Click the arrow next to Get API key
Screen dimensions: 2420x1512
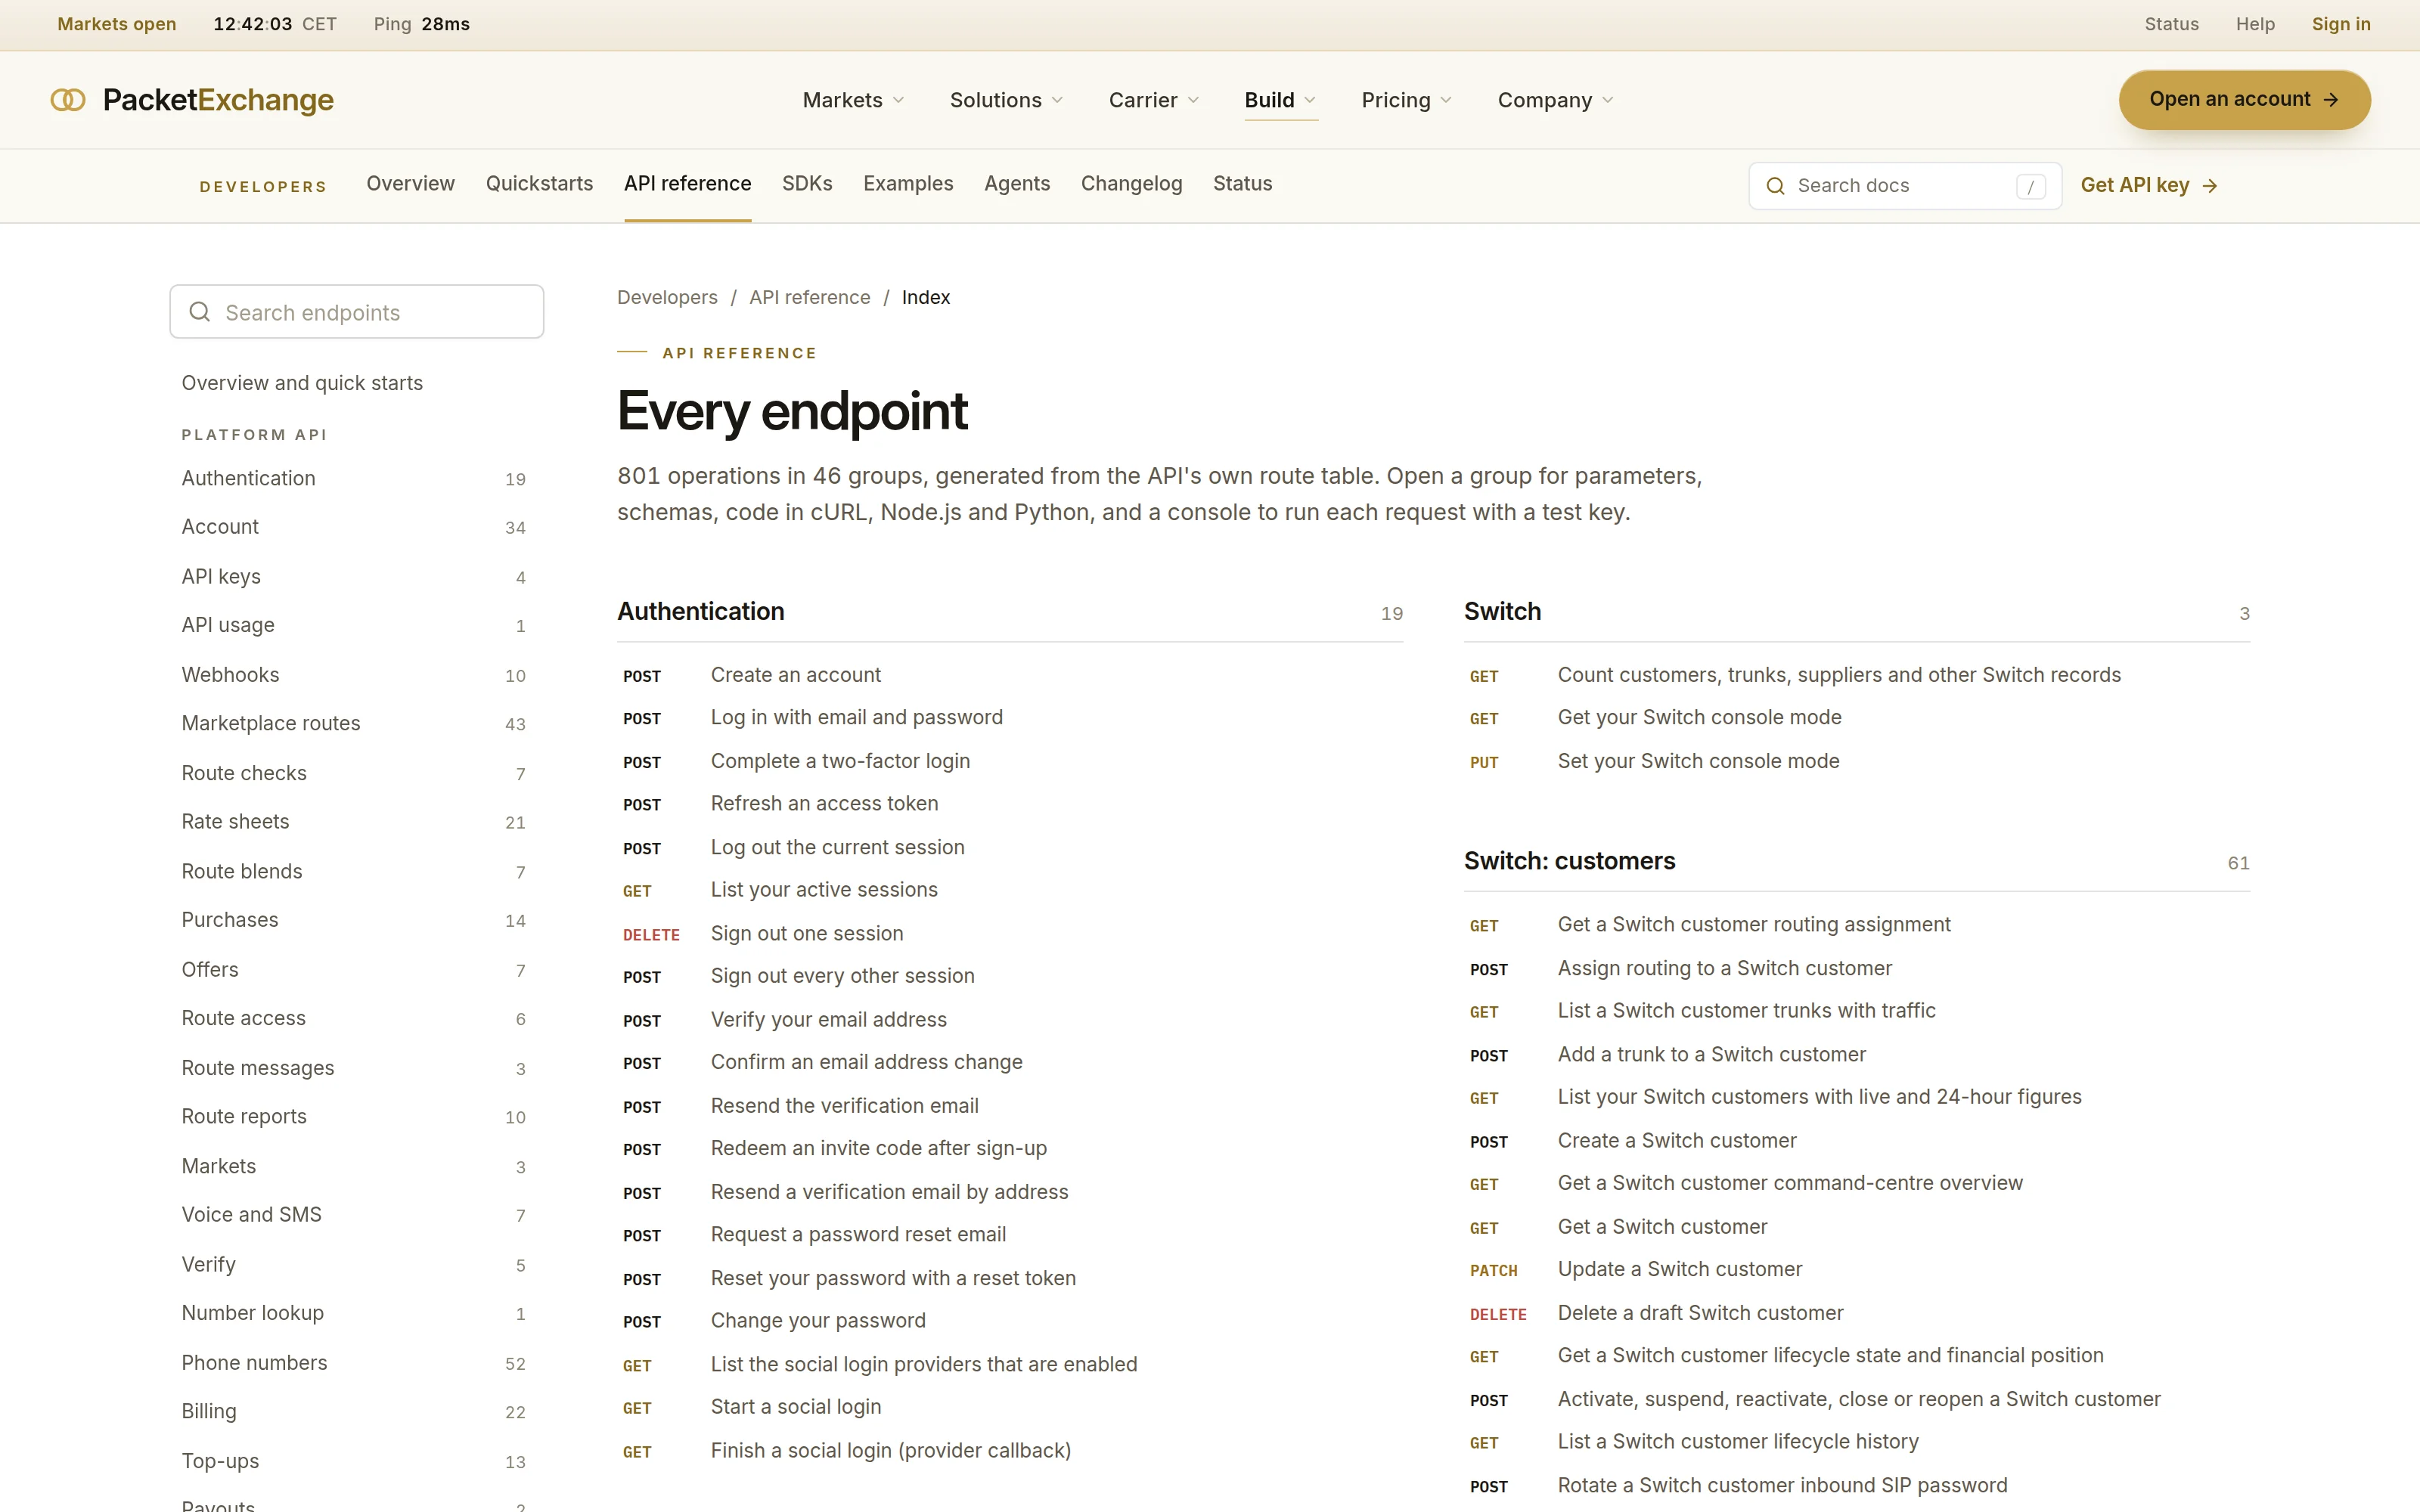[x=2211, y=186]
